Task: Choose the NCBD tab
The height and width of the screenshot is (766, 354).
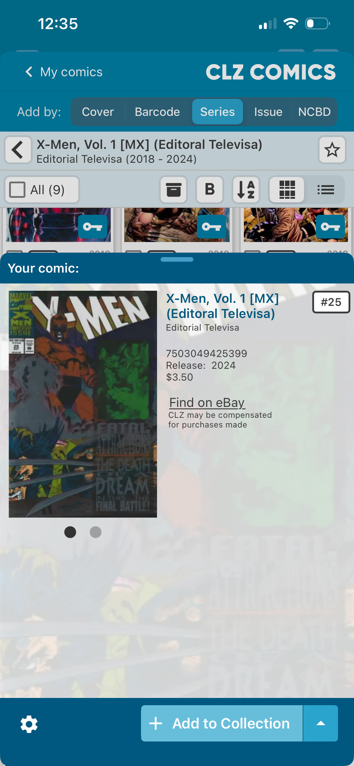Action: click(x=314, y=112)
